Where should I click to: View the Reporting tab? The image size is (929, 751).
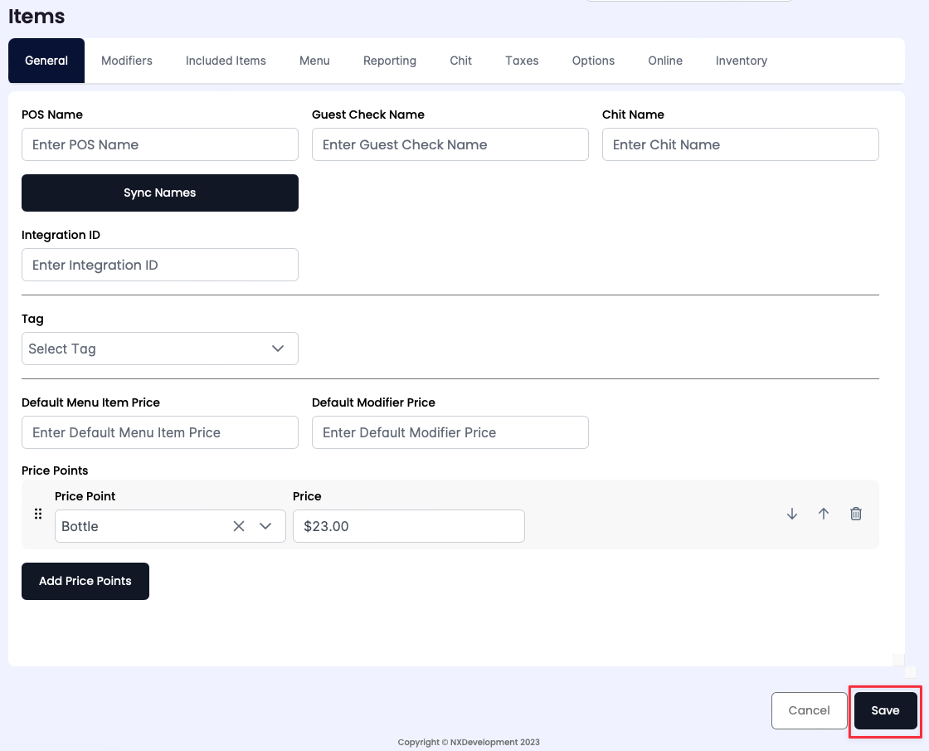point(390,61)
